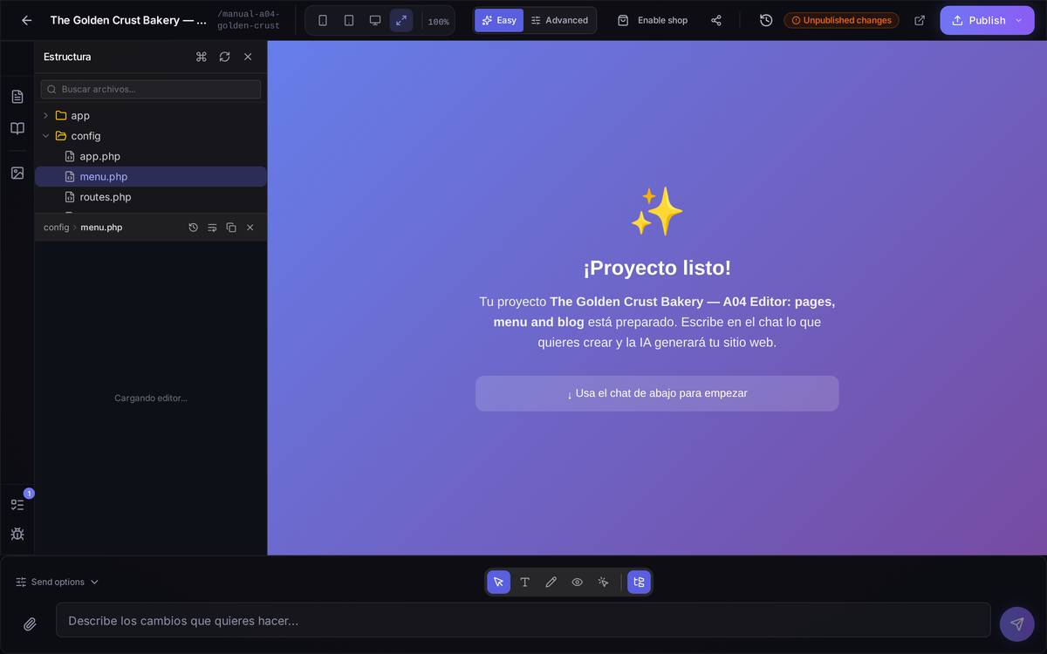Open the bug debug icon in sidebar
Screen dimensions: 1047x654
[x=17, y=534]
